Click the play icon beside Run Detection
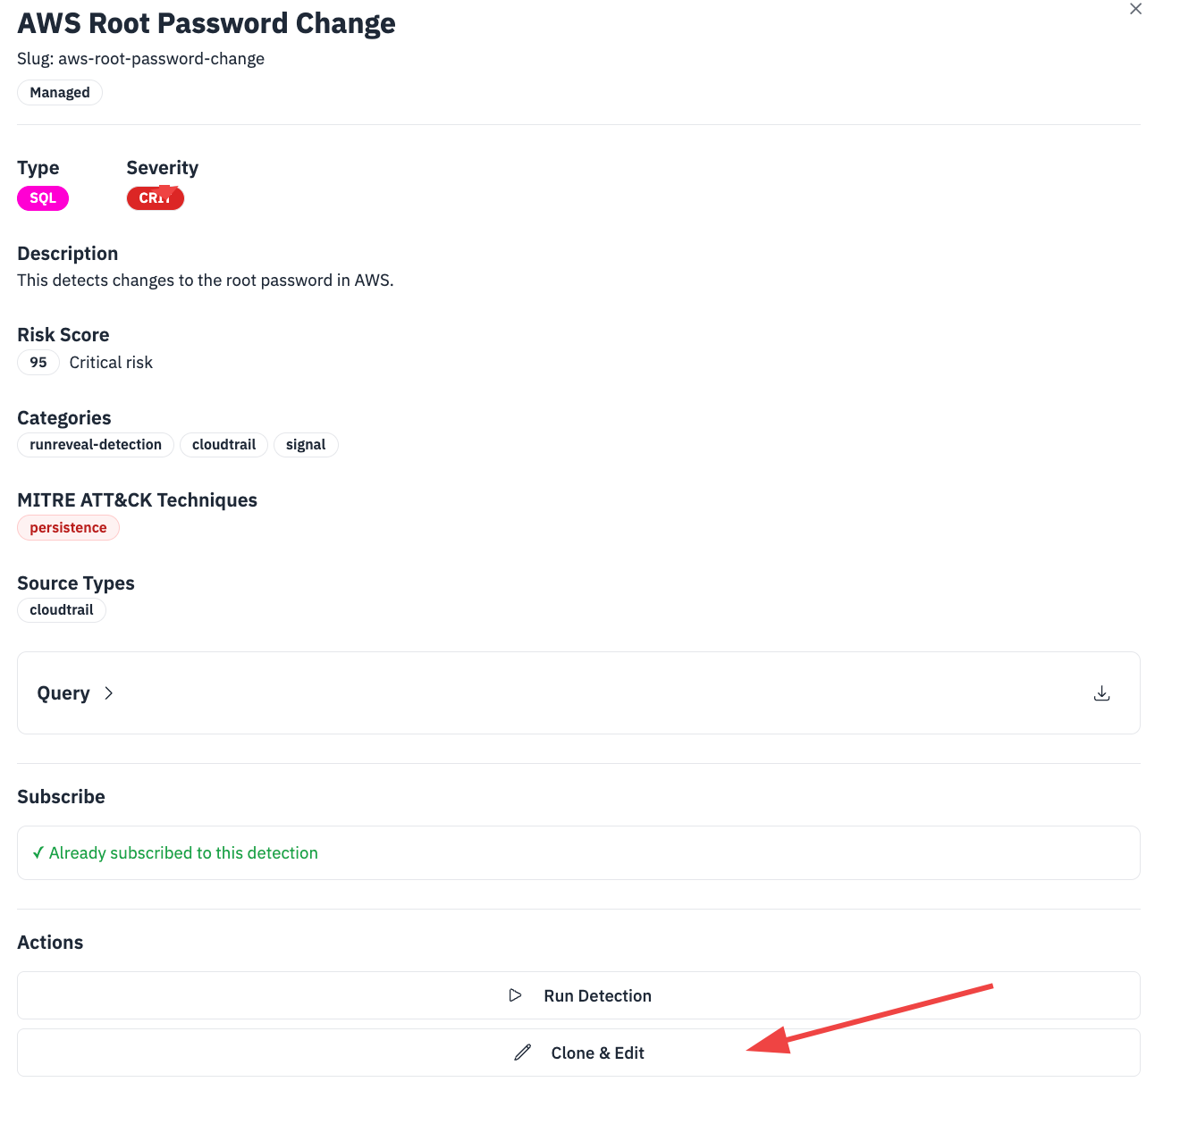Viewport: 1180px width, 1124px height. pos(515,995)
